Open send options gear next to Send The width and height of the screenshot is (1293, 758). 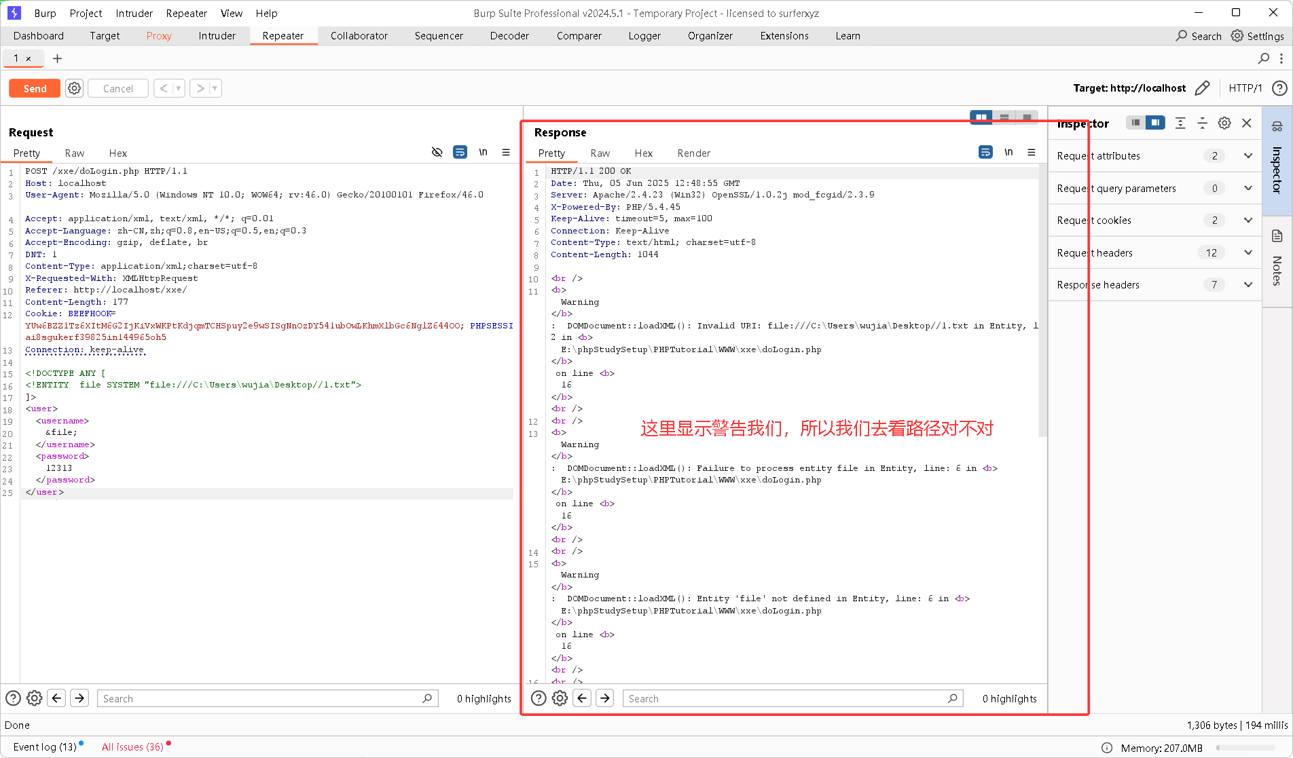point(75,88)
